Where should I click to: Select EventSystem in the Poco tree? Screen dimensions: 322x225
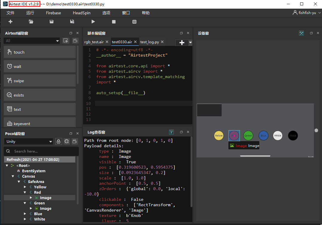click(x=34, y=171)
